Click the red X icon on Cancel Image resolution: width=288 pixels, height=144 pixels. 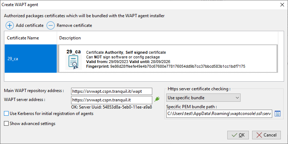[259, 135]
